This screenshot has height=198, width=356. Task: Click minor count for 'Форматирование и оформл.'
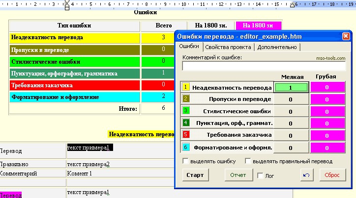click(291, 148)
